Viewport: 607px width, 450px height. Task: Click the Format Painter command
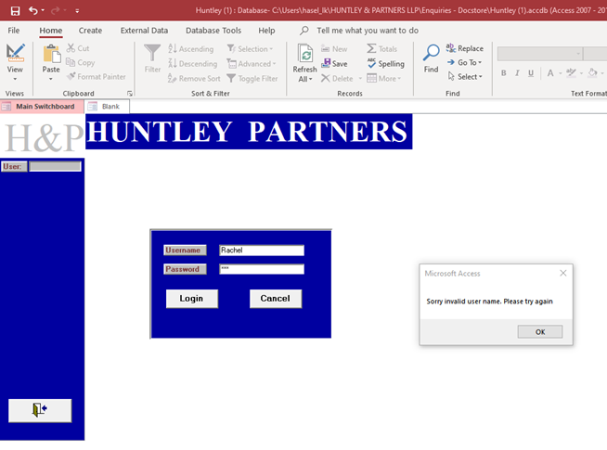click(96, 77)
